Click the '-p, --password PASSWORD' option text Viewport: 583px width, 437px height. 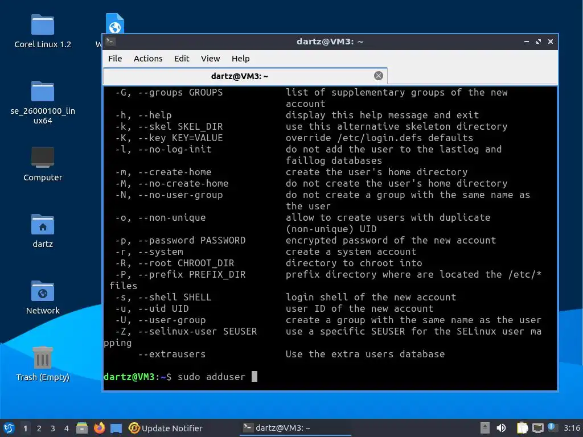coord(180,241)
